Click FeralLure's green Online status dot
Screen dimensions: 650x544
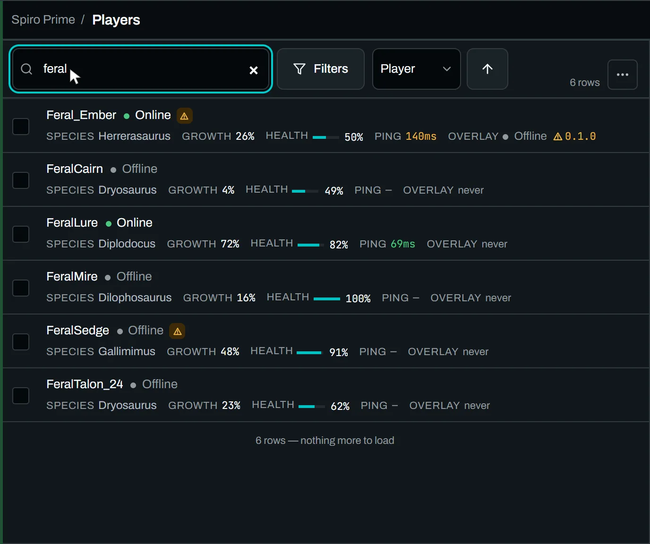(109, 224)
